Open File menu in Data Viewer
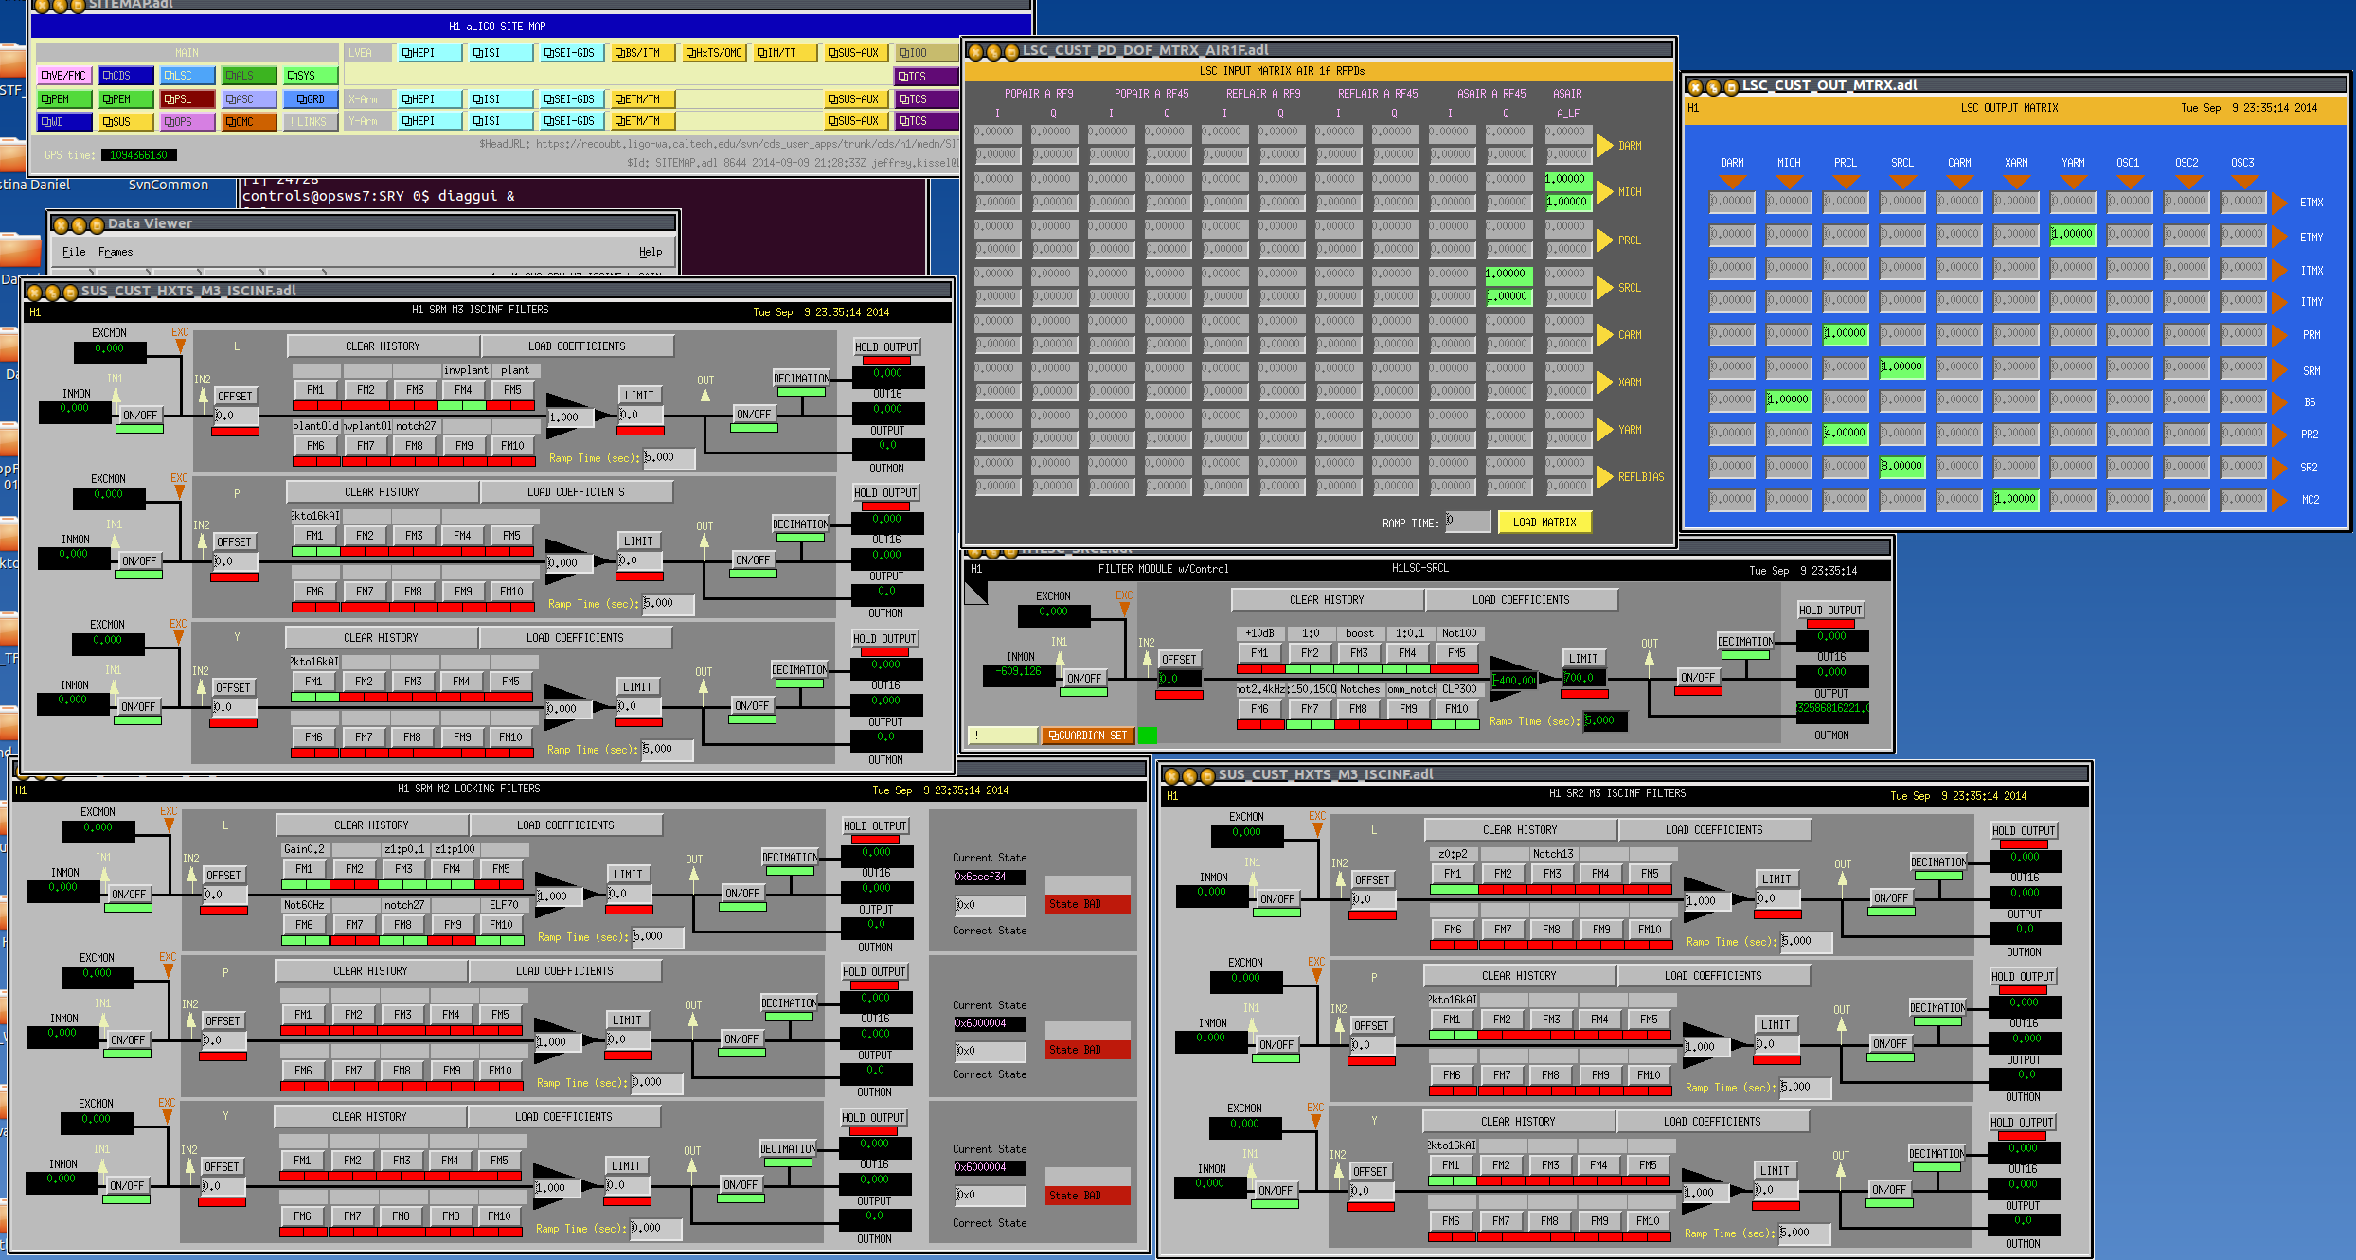Image resolution: width=2356 pixels, height=1260 pixels. click(x=74, y=252)
